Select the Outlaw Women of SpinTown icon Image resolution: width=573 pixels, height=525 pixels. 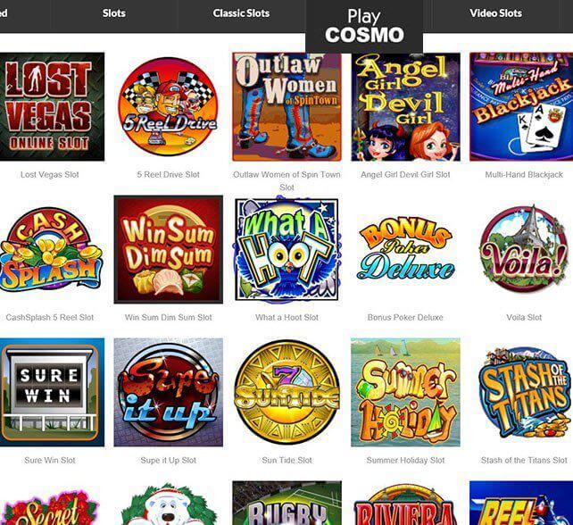286,107
